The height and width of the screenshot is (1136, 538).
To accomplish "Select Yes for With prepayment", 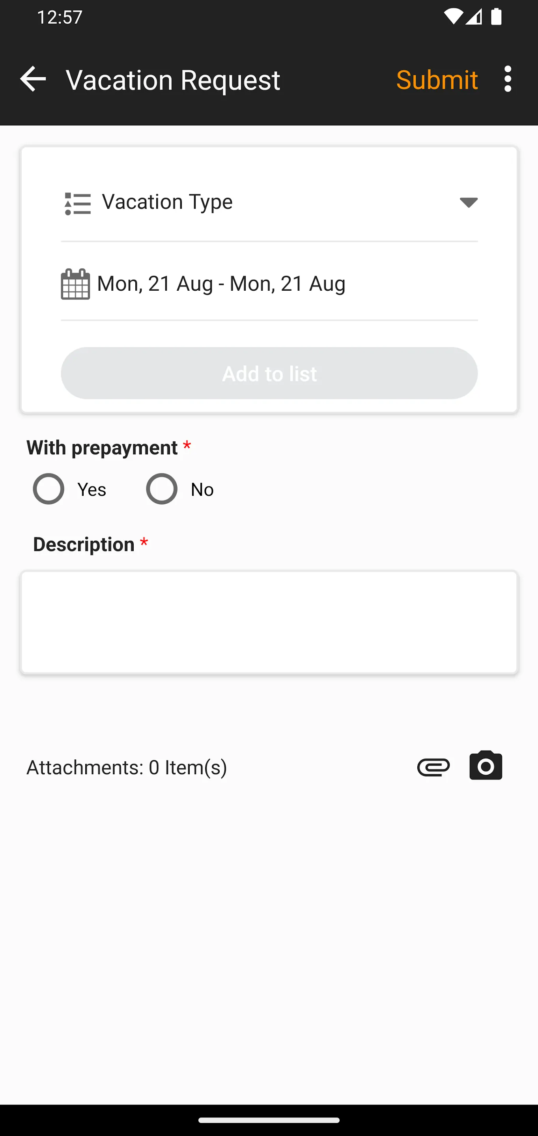I will (49, 489).
